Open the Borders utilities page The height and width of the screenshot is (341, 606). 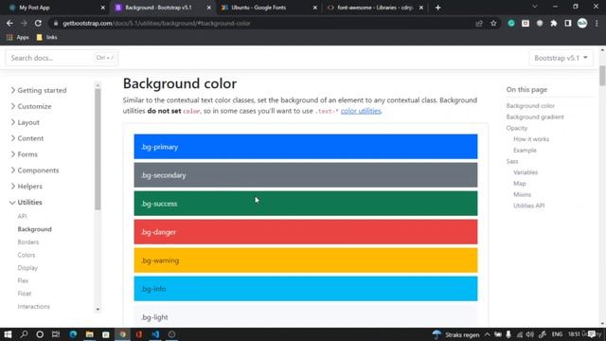pyautogui.click(x=28, y=242)
